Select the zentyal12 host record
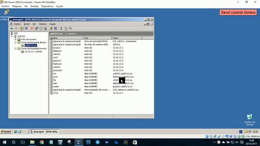260x146 pixels. (x=58, y=70)
